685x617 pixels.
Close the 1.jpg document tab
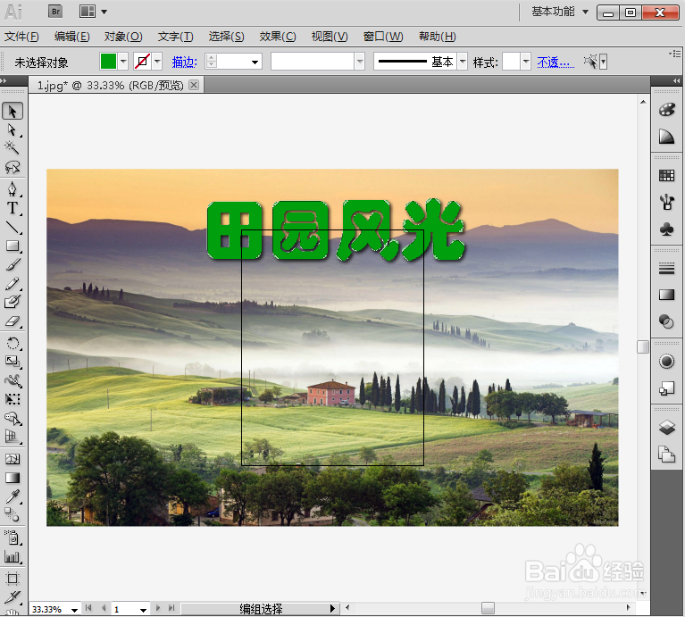[x=194, y=85]
